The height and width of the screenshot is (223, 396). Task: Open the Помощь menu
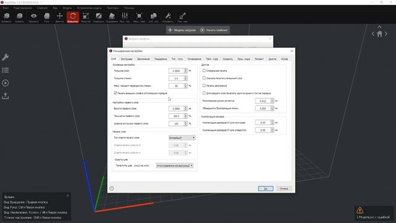coord(129,8)
